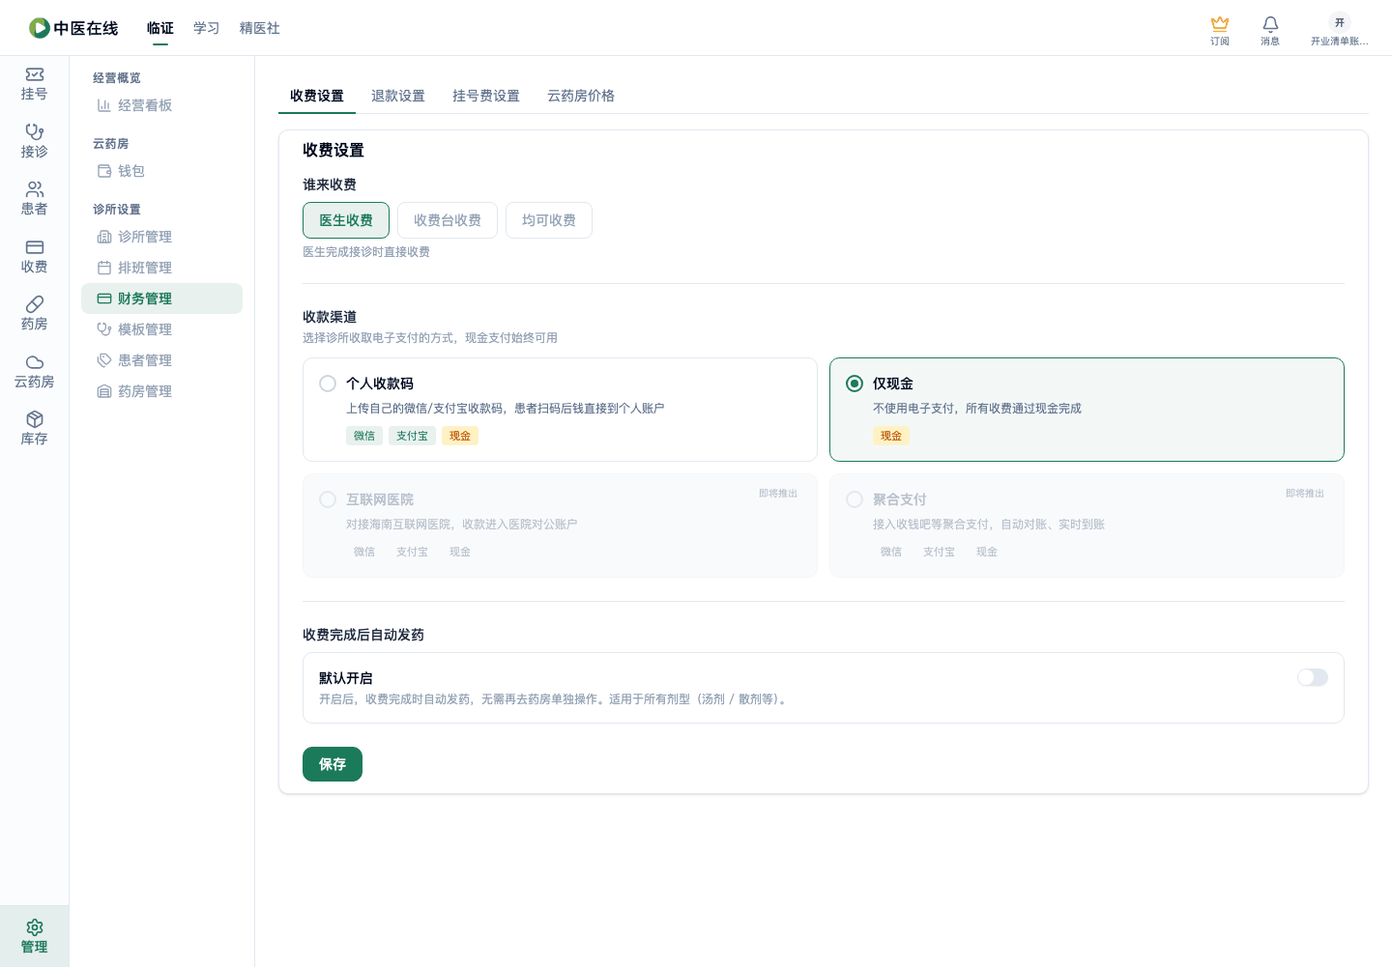This screenshot has width=1392, height=967.
Task: Select the 仅现金 radio option
Action: pyautogui.click(x=855, y=384)
